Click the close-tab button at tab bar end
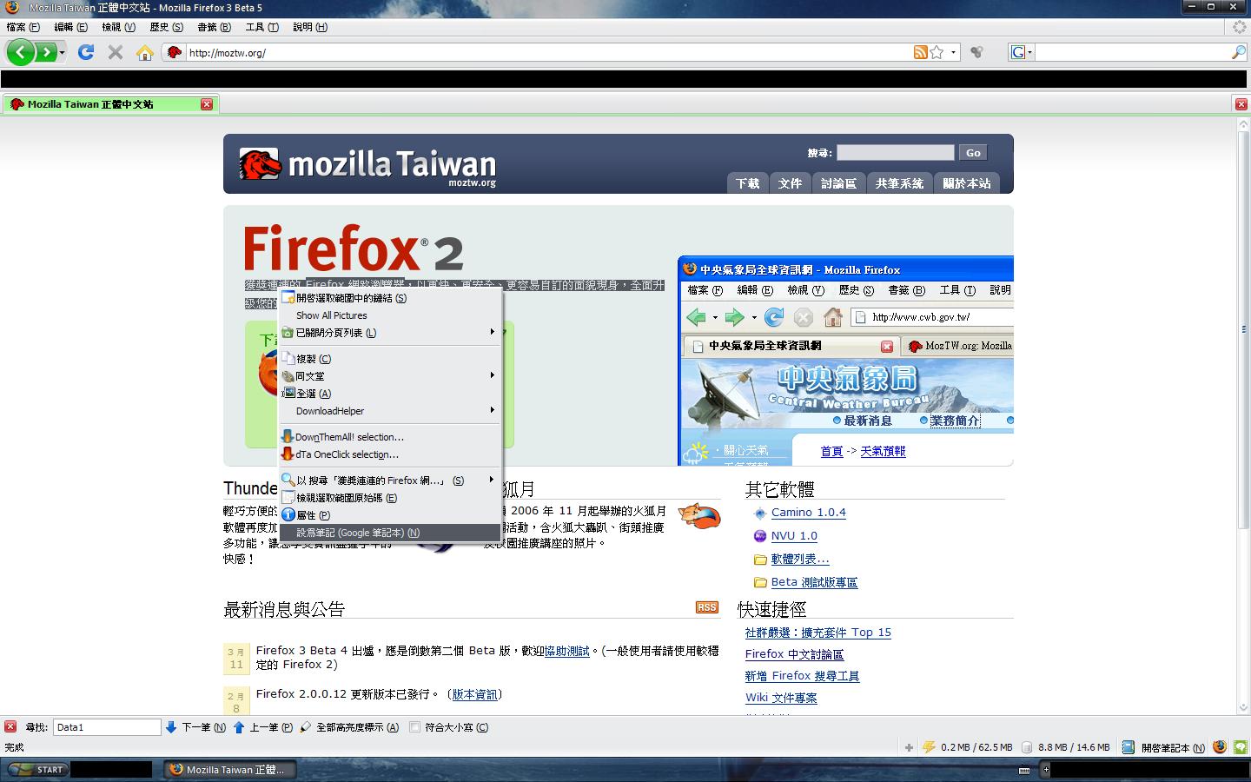The image size is (1251, 782). 1241,104
